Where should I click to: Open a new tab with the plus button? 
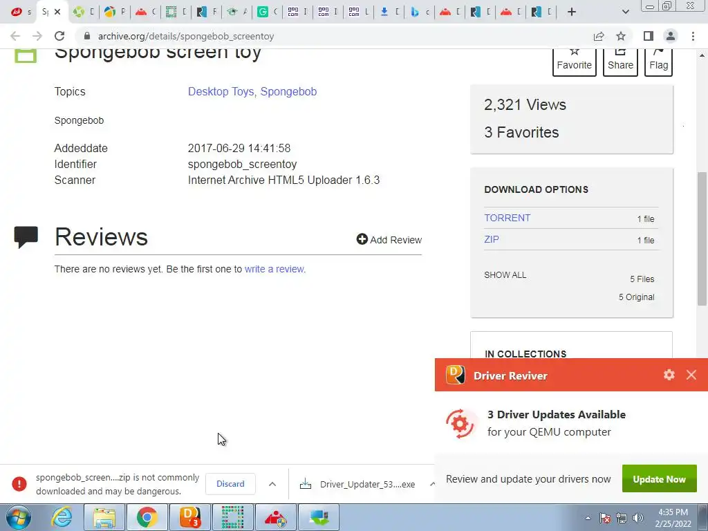point(572,12)
